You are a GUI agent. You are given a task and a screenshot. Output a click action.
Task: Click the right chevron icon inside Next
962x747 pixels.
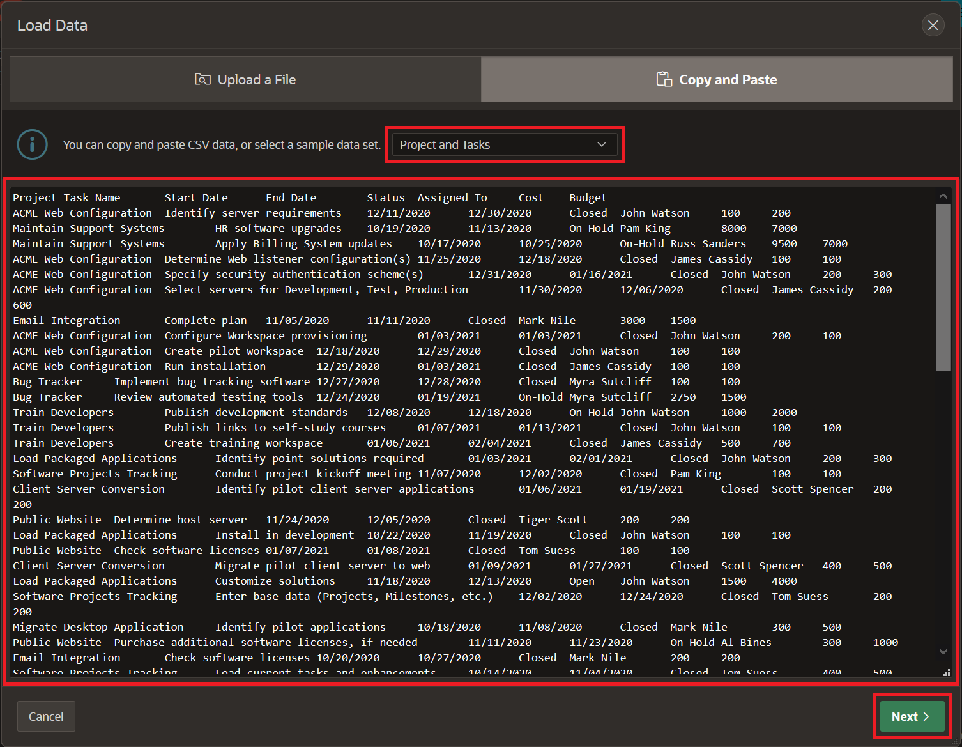tap(926, 717)
